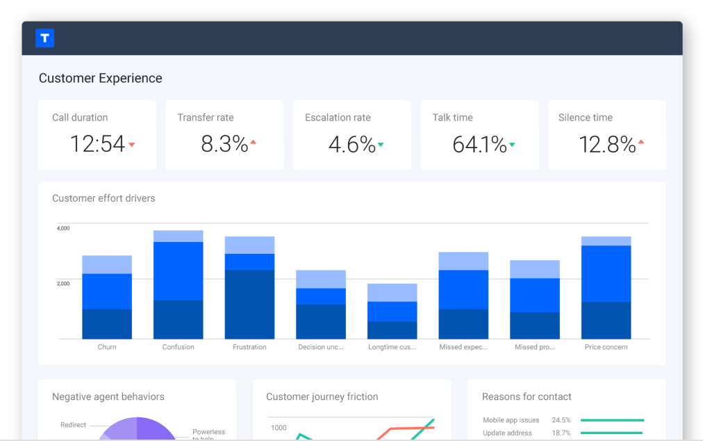
Task: Click the purple pie chart
Action: pos(137,429)
